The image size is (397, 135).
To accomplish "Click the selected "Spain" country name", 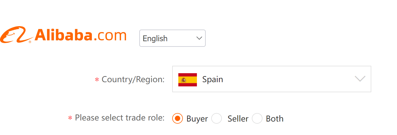I will (213, 79).
